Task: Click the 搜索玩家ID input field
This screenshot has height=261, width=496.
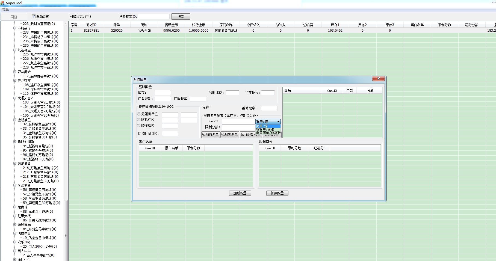Action: pos(154,17)
